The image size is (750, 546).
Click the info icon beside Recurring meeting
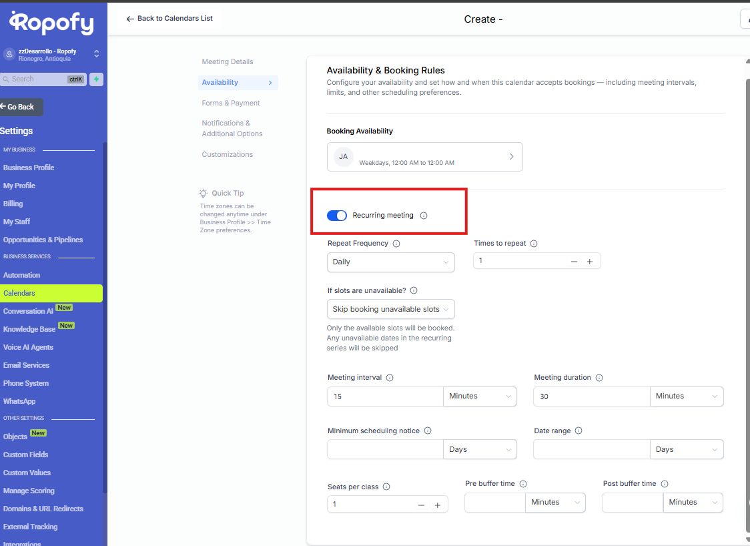pos(424,216)
